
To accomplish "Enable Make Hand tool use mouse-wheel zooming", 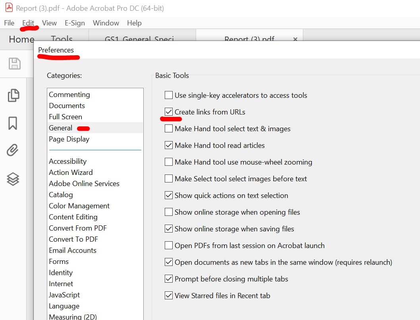I will [168, 162].
